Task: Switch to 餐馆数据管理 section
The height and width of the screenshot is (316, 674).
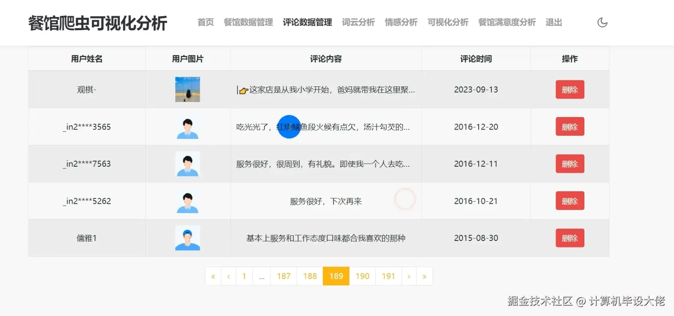Action: 248,22
